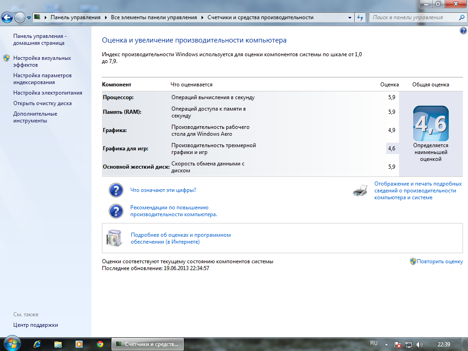This screenshot has width=468, height=351.
Task: Click the search magnifier icon
Action: click(462, 17)
